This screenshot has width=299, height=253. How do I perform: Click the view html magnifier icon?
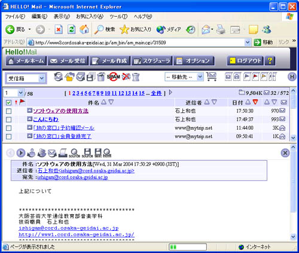(107, 153)
